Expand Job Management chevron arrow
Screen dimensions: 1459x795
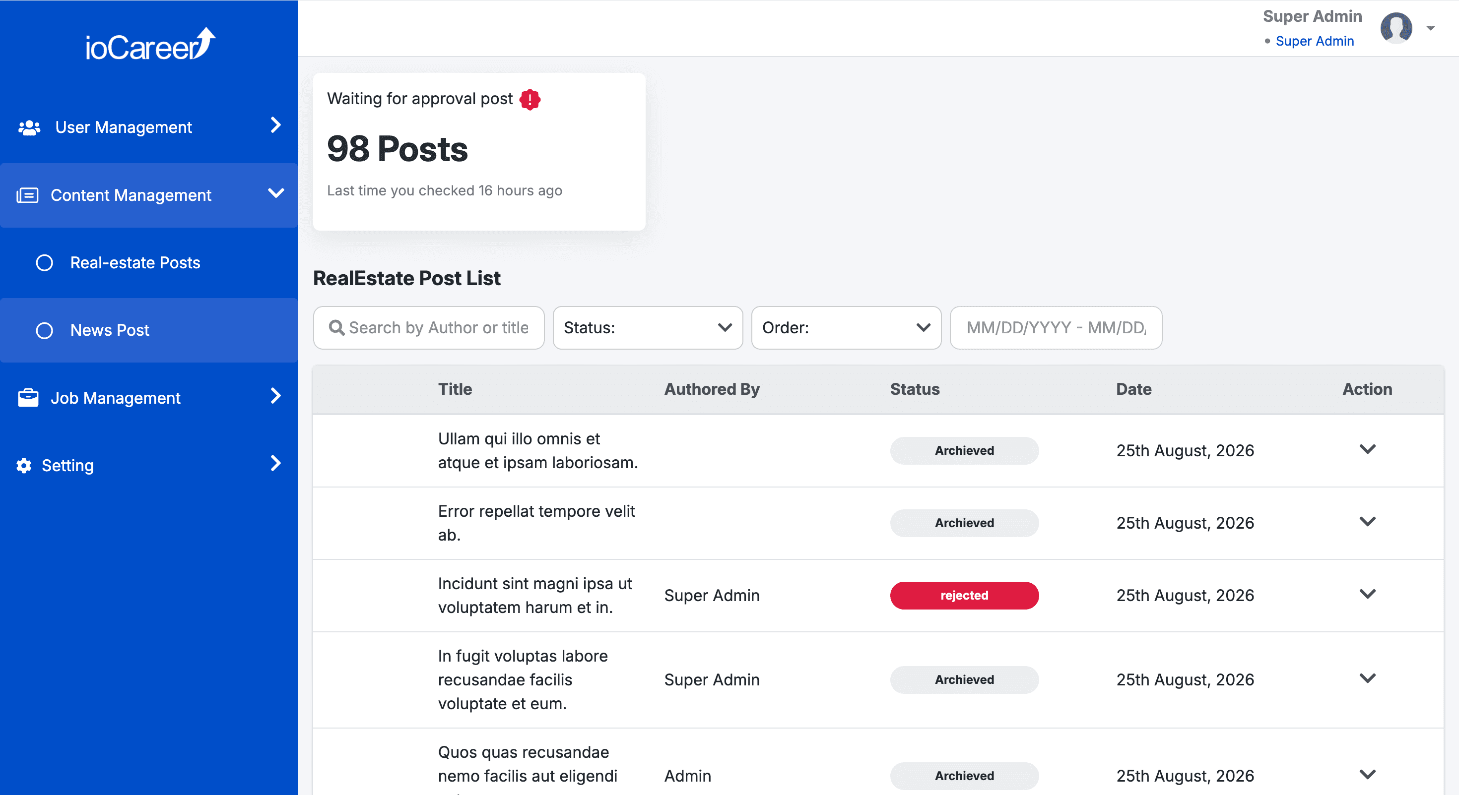pyautogui.click(x=276, y=396)
